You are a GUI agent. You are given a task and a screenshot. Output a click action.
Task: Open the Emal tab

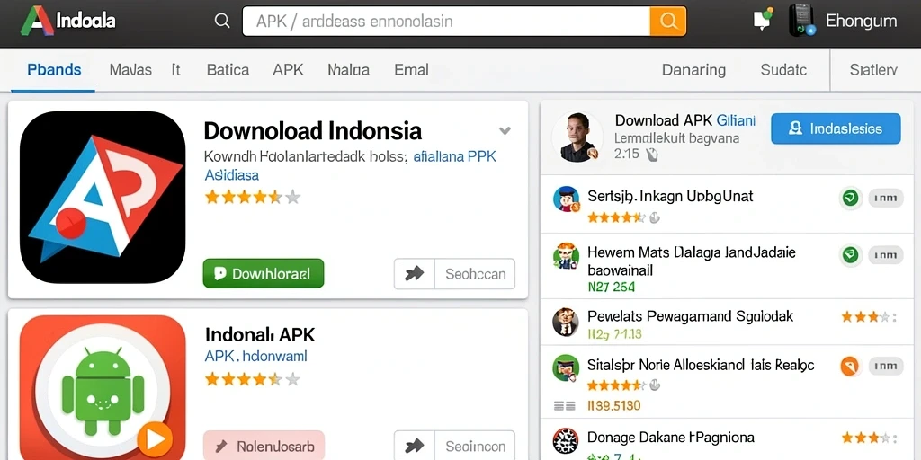tap(411, 70)
